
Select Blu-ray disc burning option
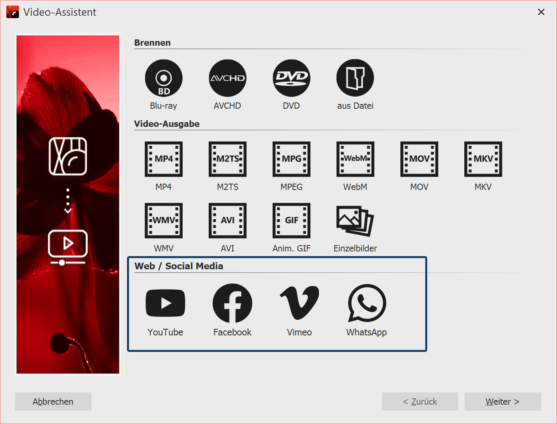(x=164, y=78)
